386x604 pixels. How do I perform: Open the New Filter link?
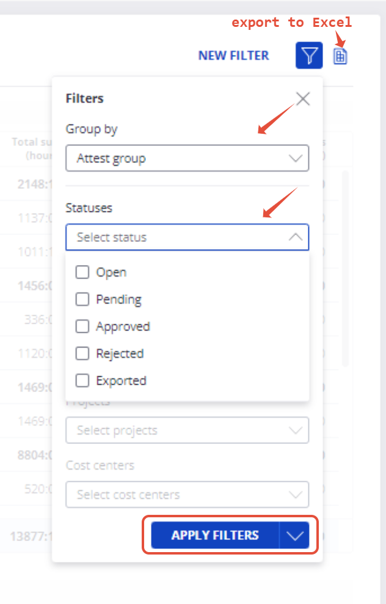point(233,56)
